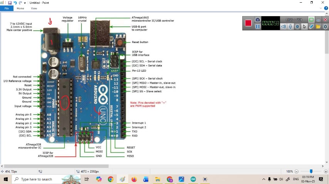The image size is (329, 184).
Task: Open recordings folder from recorder toolbar
Action: (318, 27)
